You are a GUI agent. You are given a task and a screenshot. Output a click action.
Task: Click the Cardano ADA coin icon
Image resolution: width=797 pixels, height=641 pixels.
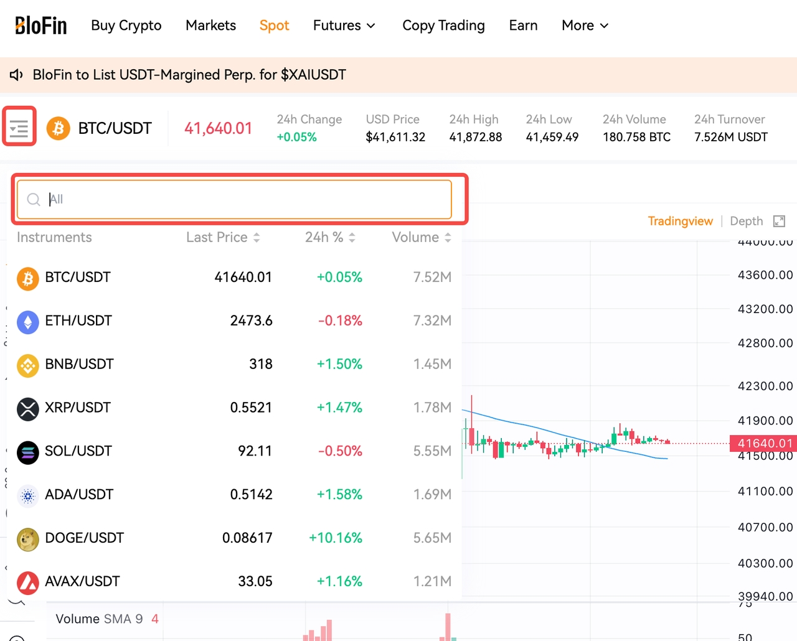[28, 497]
